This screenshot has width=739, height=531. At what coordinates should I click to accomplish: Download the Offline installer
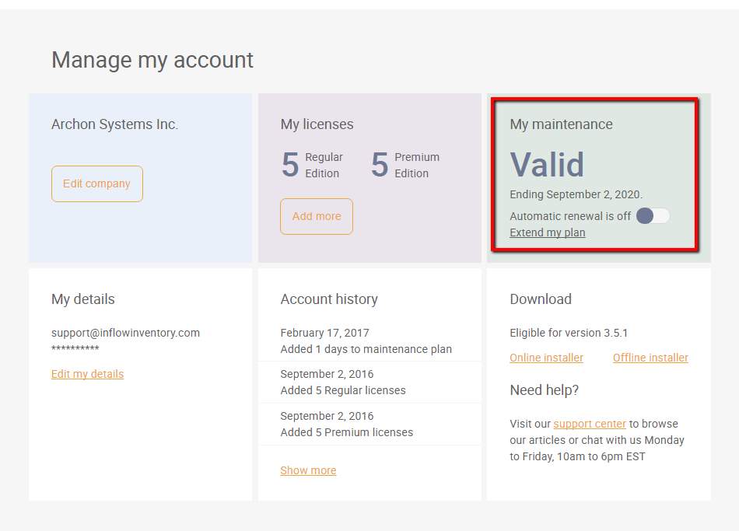click(650, 358)
